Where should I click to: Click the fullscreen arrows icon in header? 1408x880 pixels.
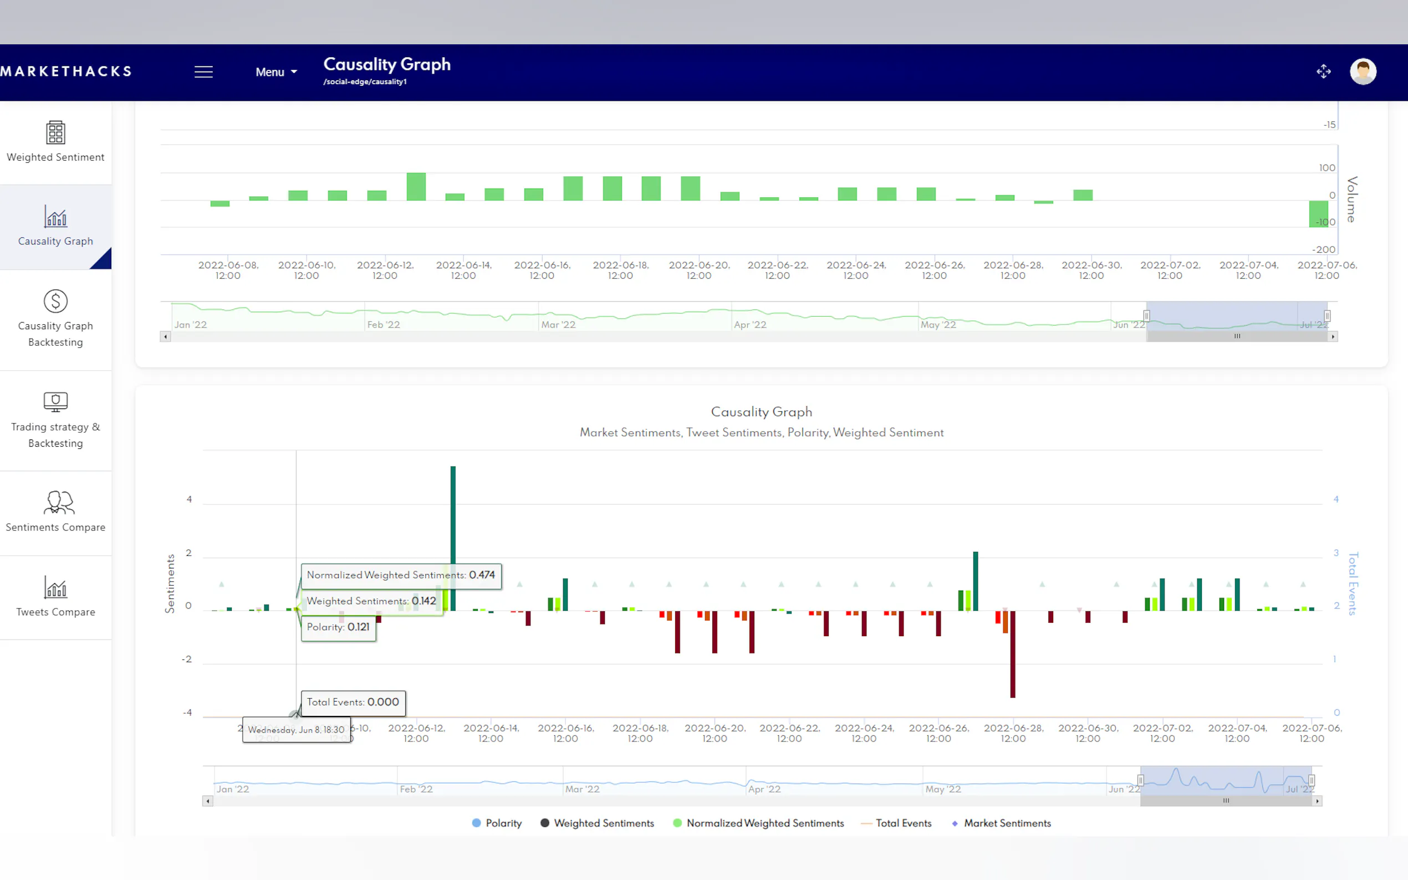[1323, 71]
